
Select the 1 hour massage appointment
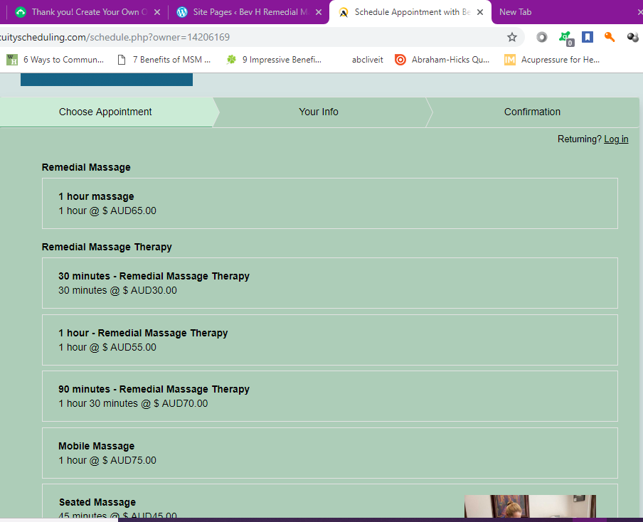330,203
